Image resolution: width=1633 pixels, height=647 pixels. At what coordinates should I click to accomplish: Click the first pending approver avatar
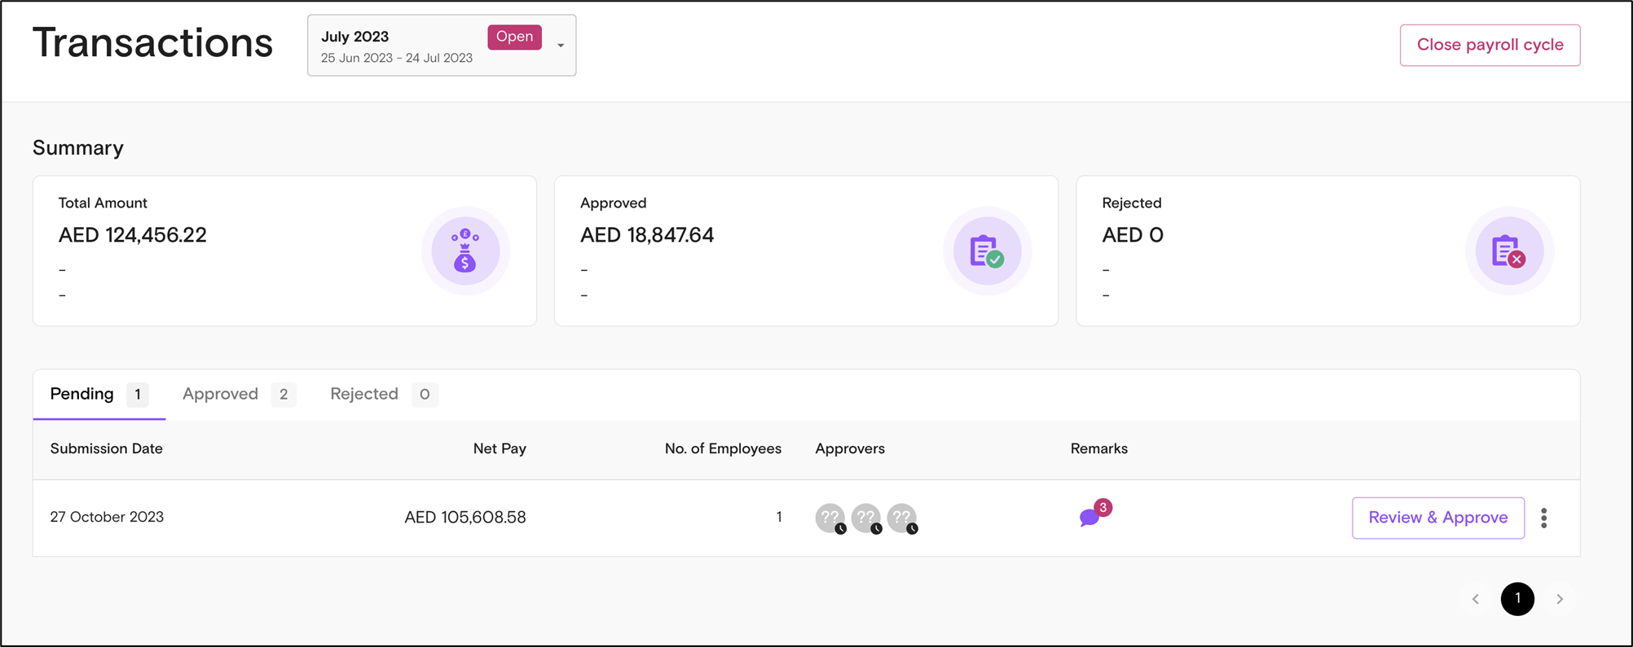[x=830, y=518]
